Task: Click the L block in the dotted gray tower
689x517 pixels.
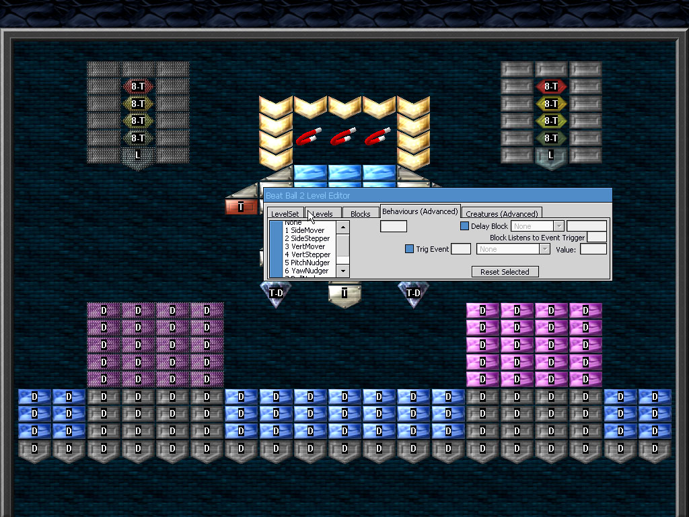Action: pos(138,157)
